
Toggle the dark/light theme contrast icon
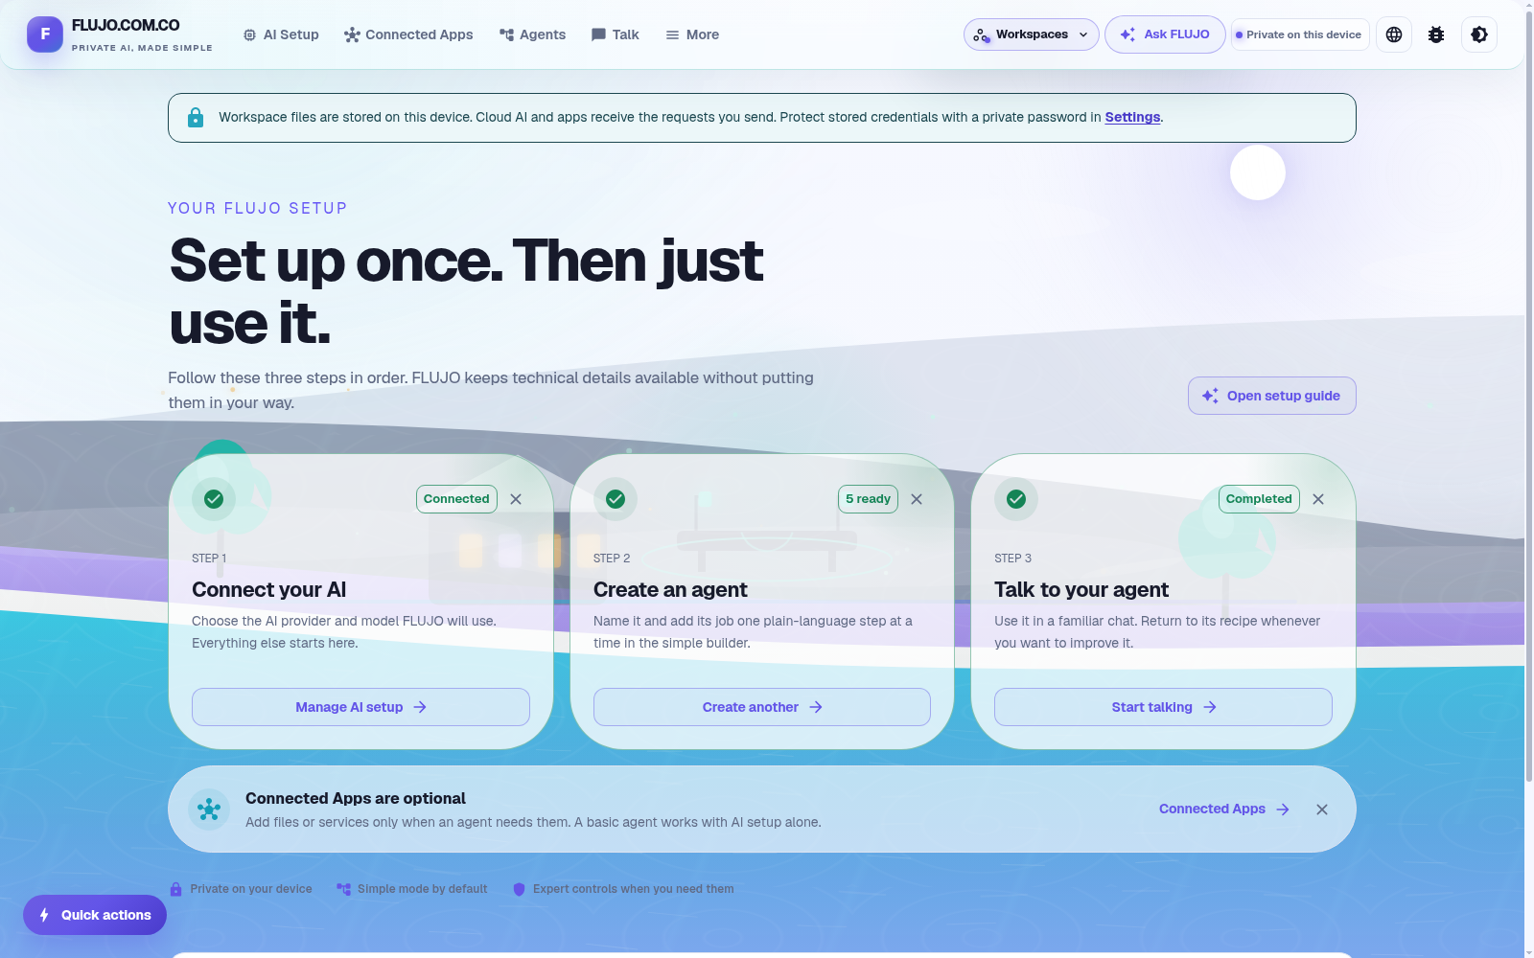click(x=1479, y=34)
